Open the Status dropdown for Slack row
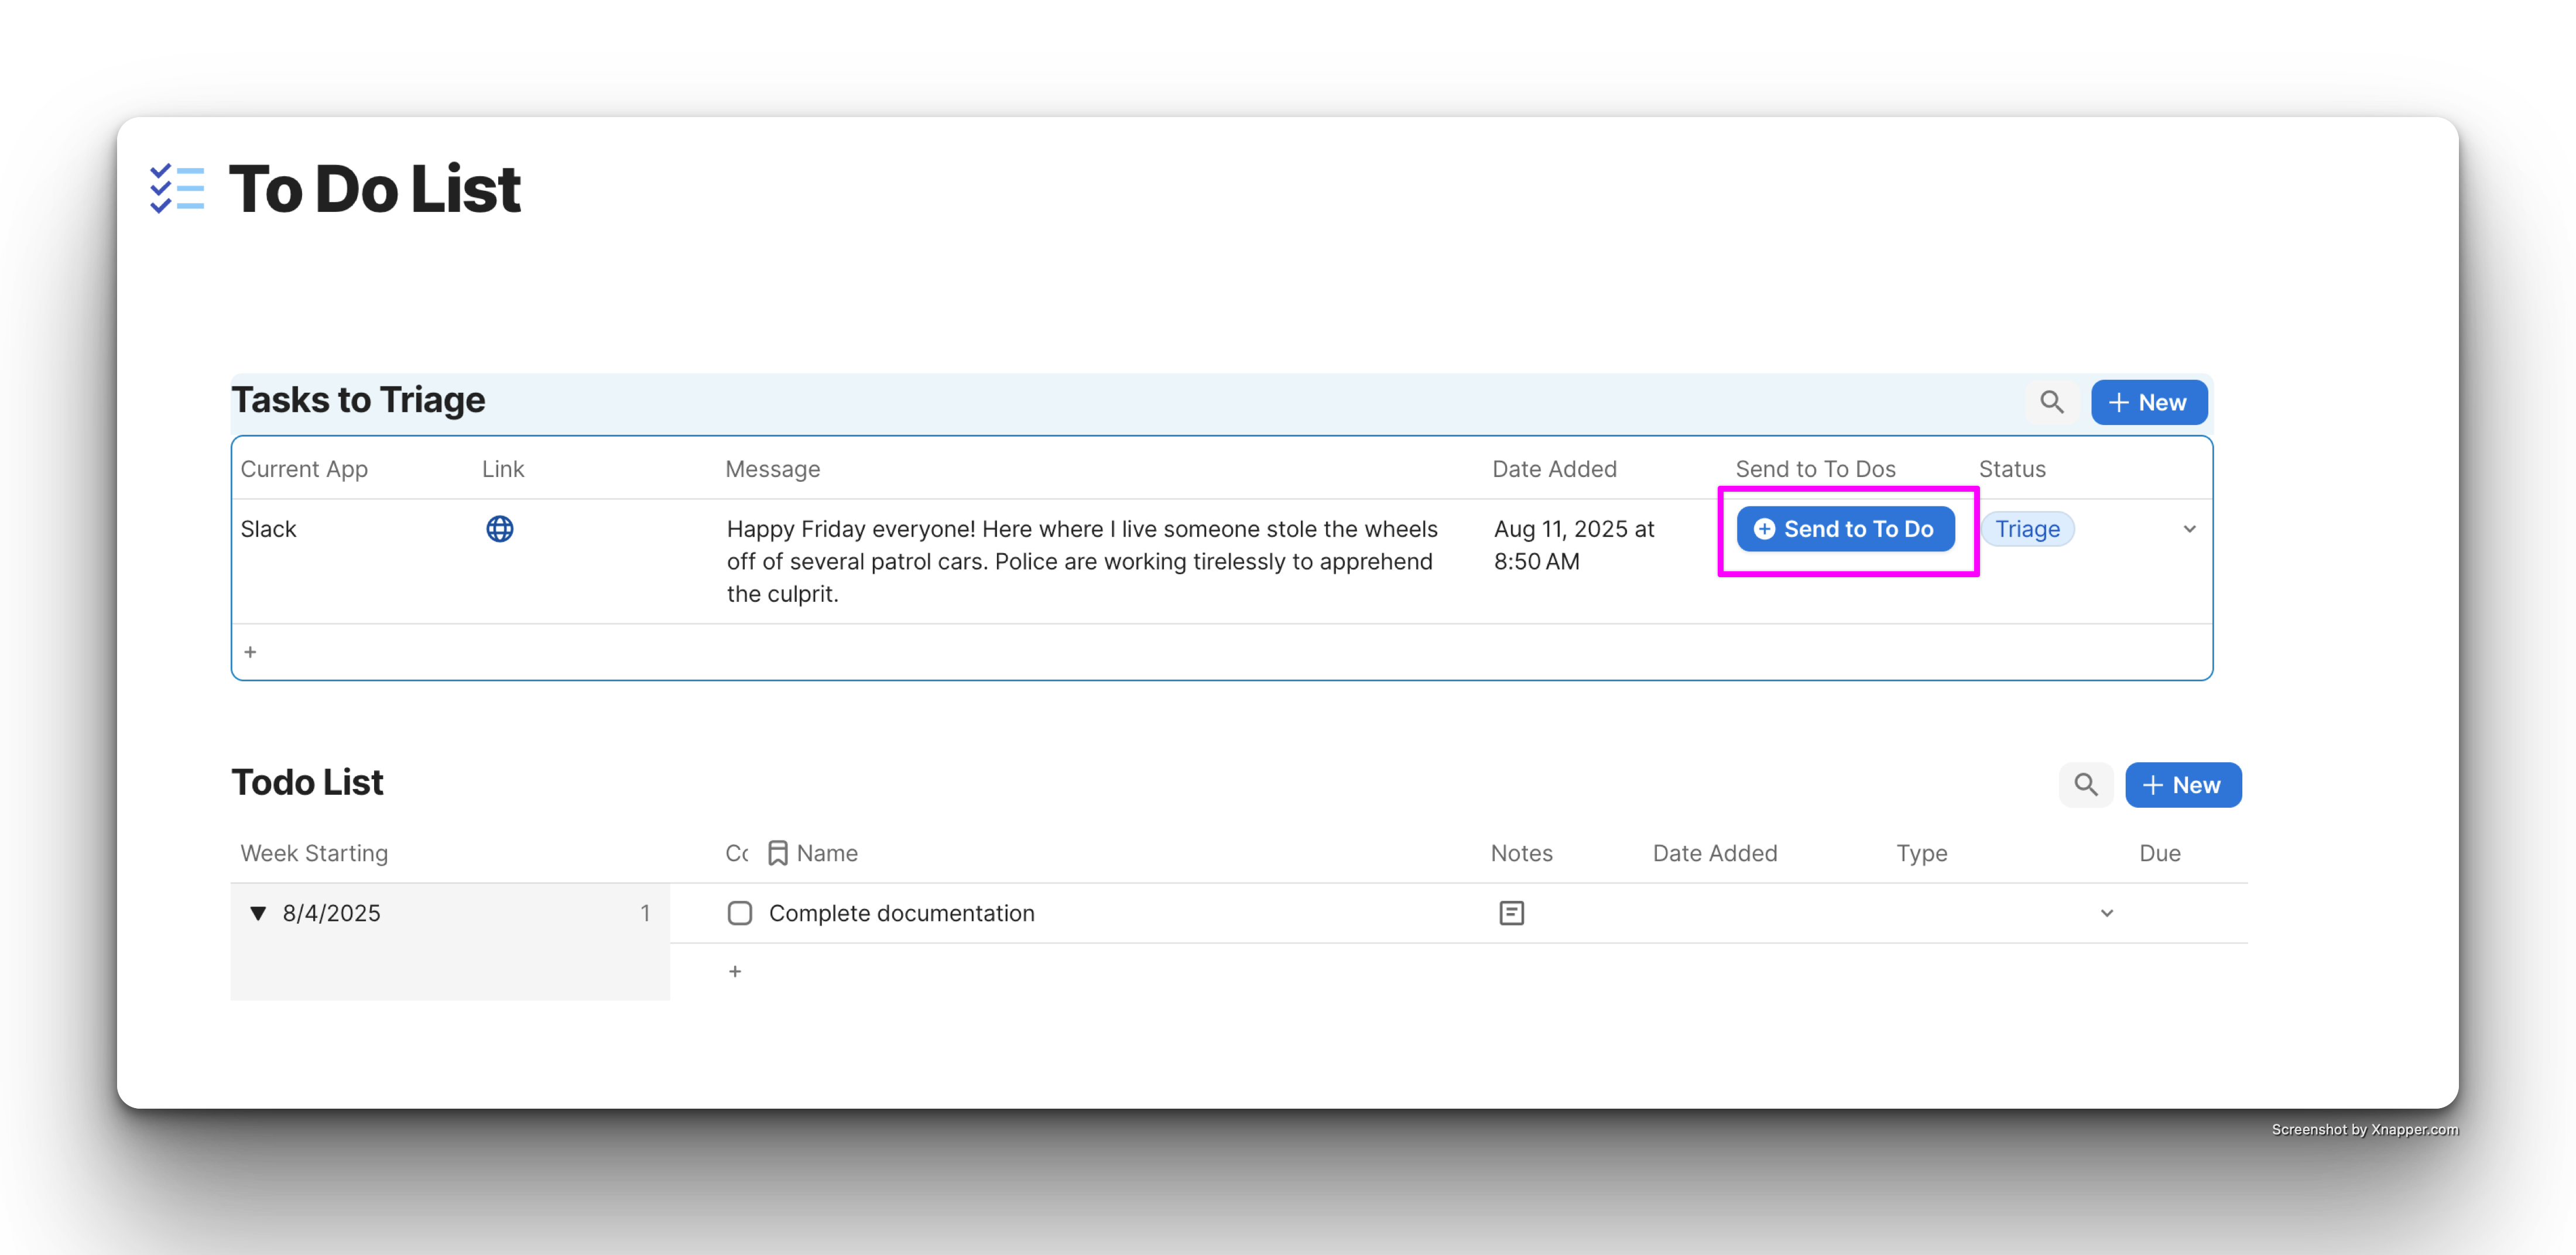The height and width of the screenshot is (1255, 2576). click(x=2189, y=529)
